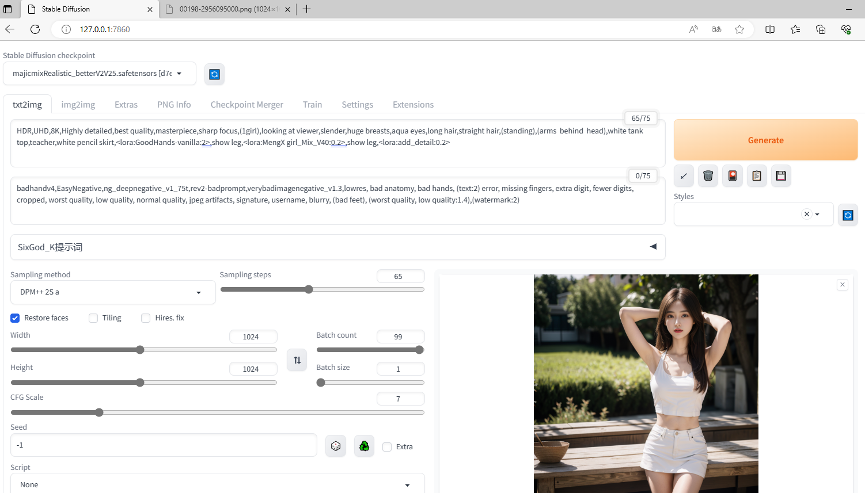865x493 pixels.
Task: Select the txt2img tab
Action: (x=28, y=105)
